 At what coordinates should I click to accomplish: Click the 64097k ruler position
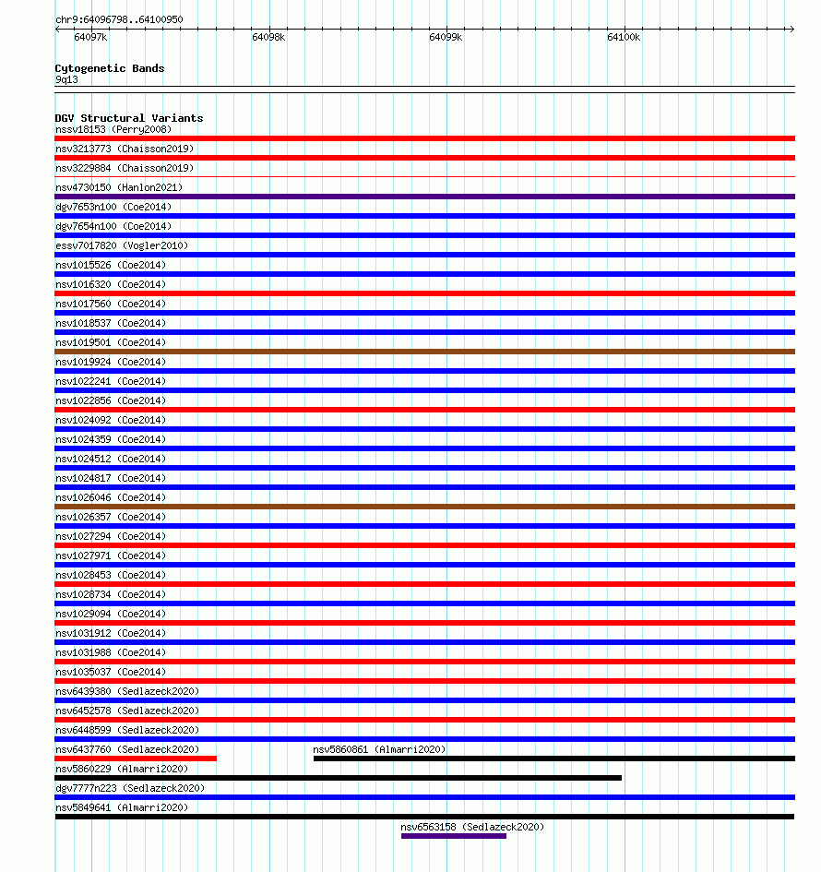pyautogui.click(x=90, y=37)
